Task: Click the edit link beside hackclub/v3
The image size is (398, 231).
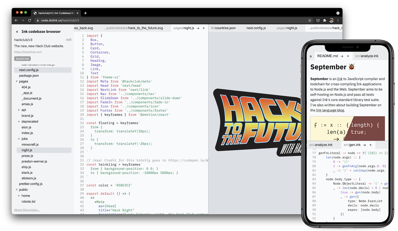Action: pos(69,40)
